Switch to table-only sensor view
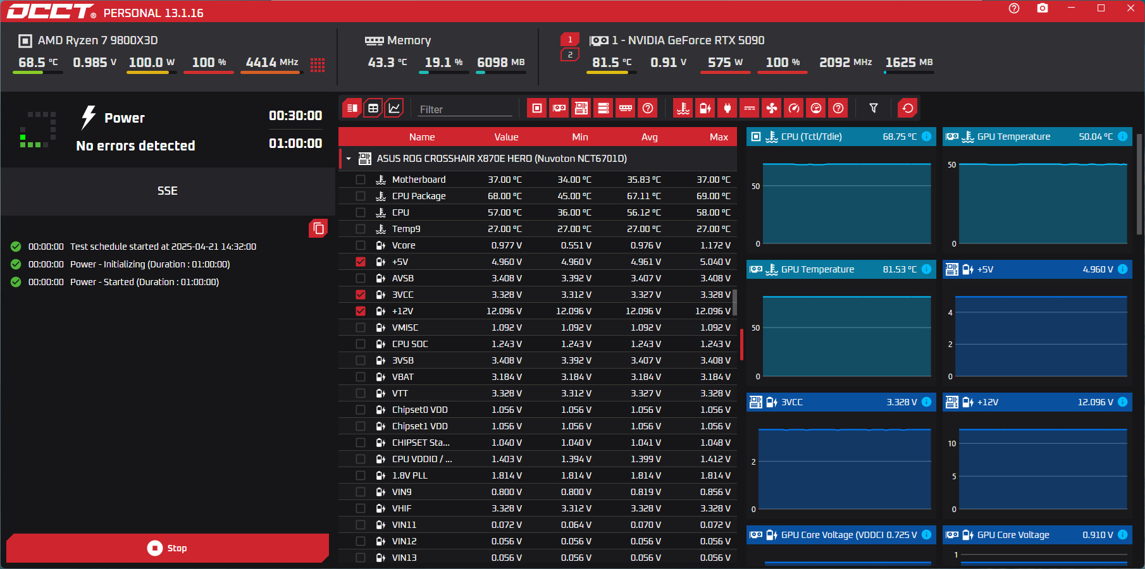Image resolution: width=1145 pixels, height=569 pixels. pos(373,108)
